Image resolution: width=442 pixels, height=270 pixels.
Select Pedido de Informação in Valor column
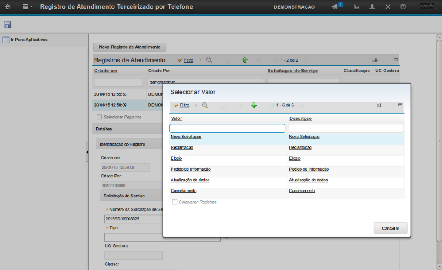coord(190,169)
